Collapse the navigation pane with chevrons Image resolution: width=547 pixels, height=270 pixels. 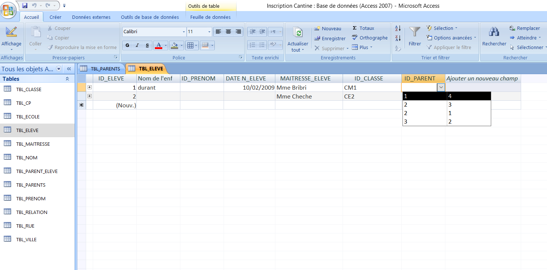(x=69, y=69)
